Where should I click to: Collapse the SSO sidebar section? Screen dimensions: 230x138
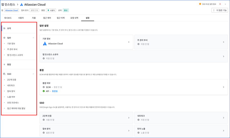33,74
